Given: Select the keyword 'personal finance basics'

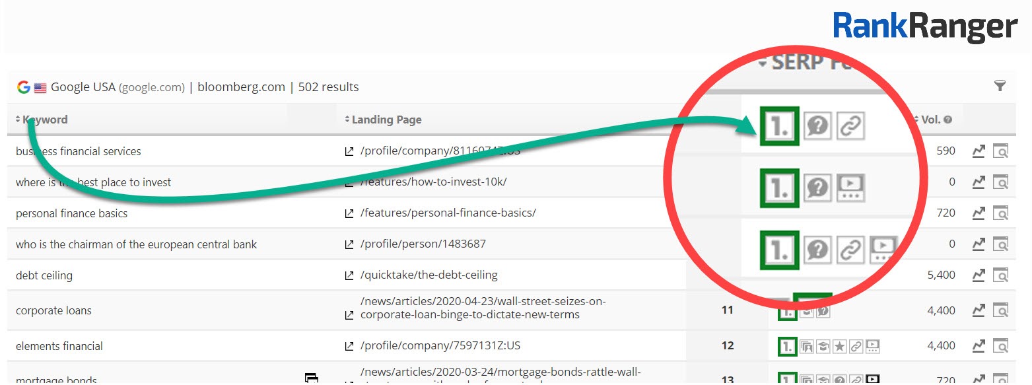Looking at the screenshot, I should (71, 213).
